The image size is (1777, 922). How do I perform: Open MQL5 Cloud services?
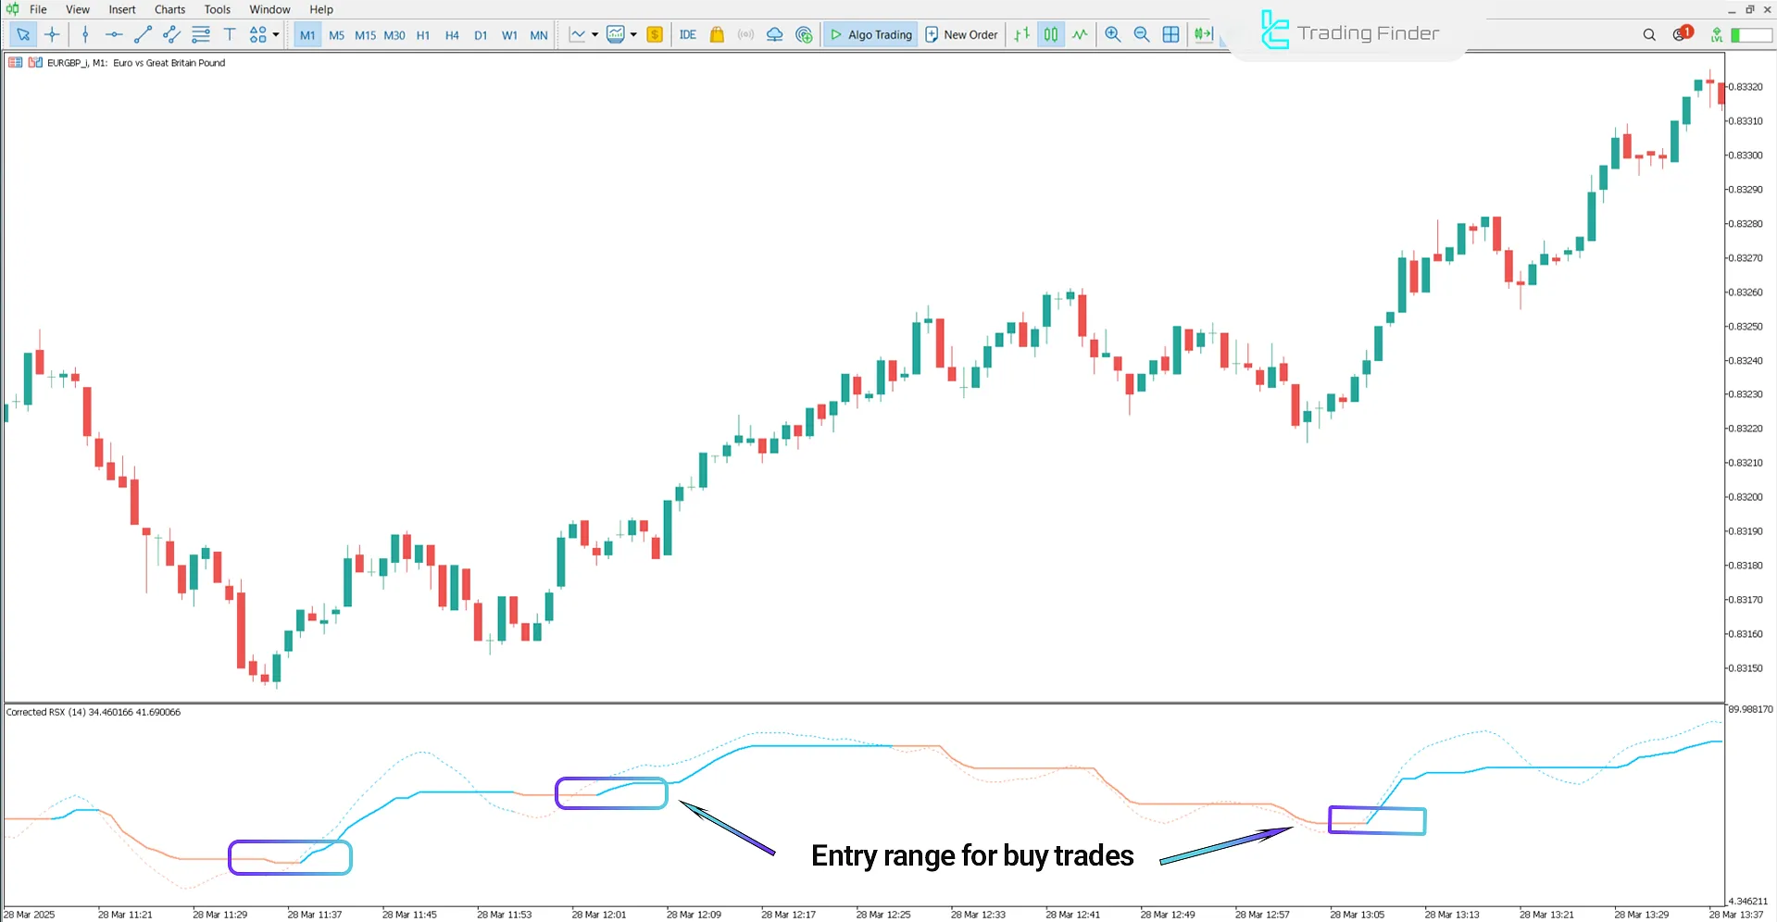[x=774, y=34]
